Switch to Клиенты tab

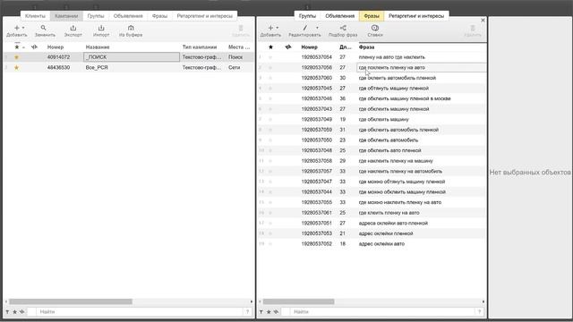click(x=35, y=16)
